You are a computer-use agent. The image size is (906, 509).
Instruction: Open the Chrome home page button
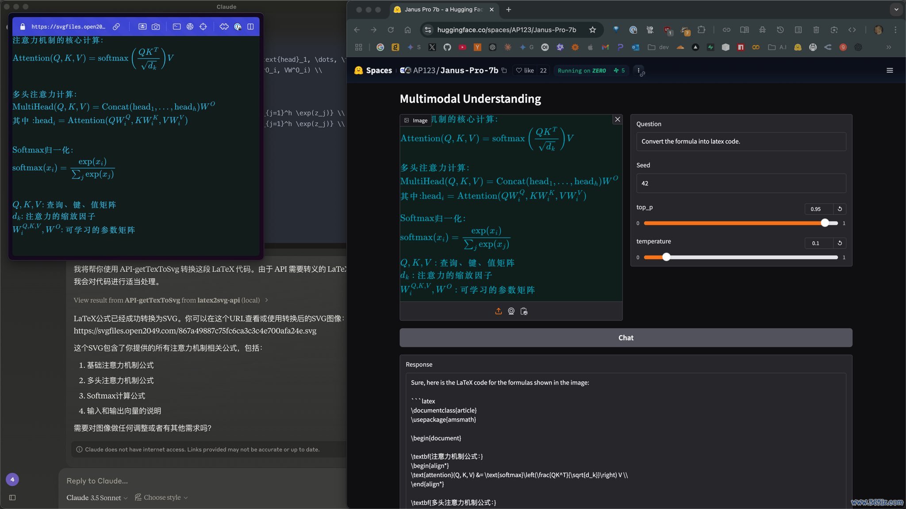click(x=407, y=30)
